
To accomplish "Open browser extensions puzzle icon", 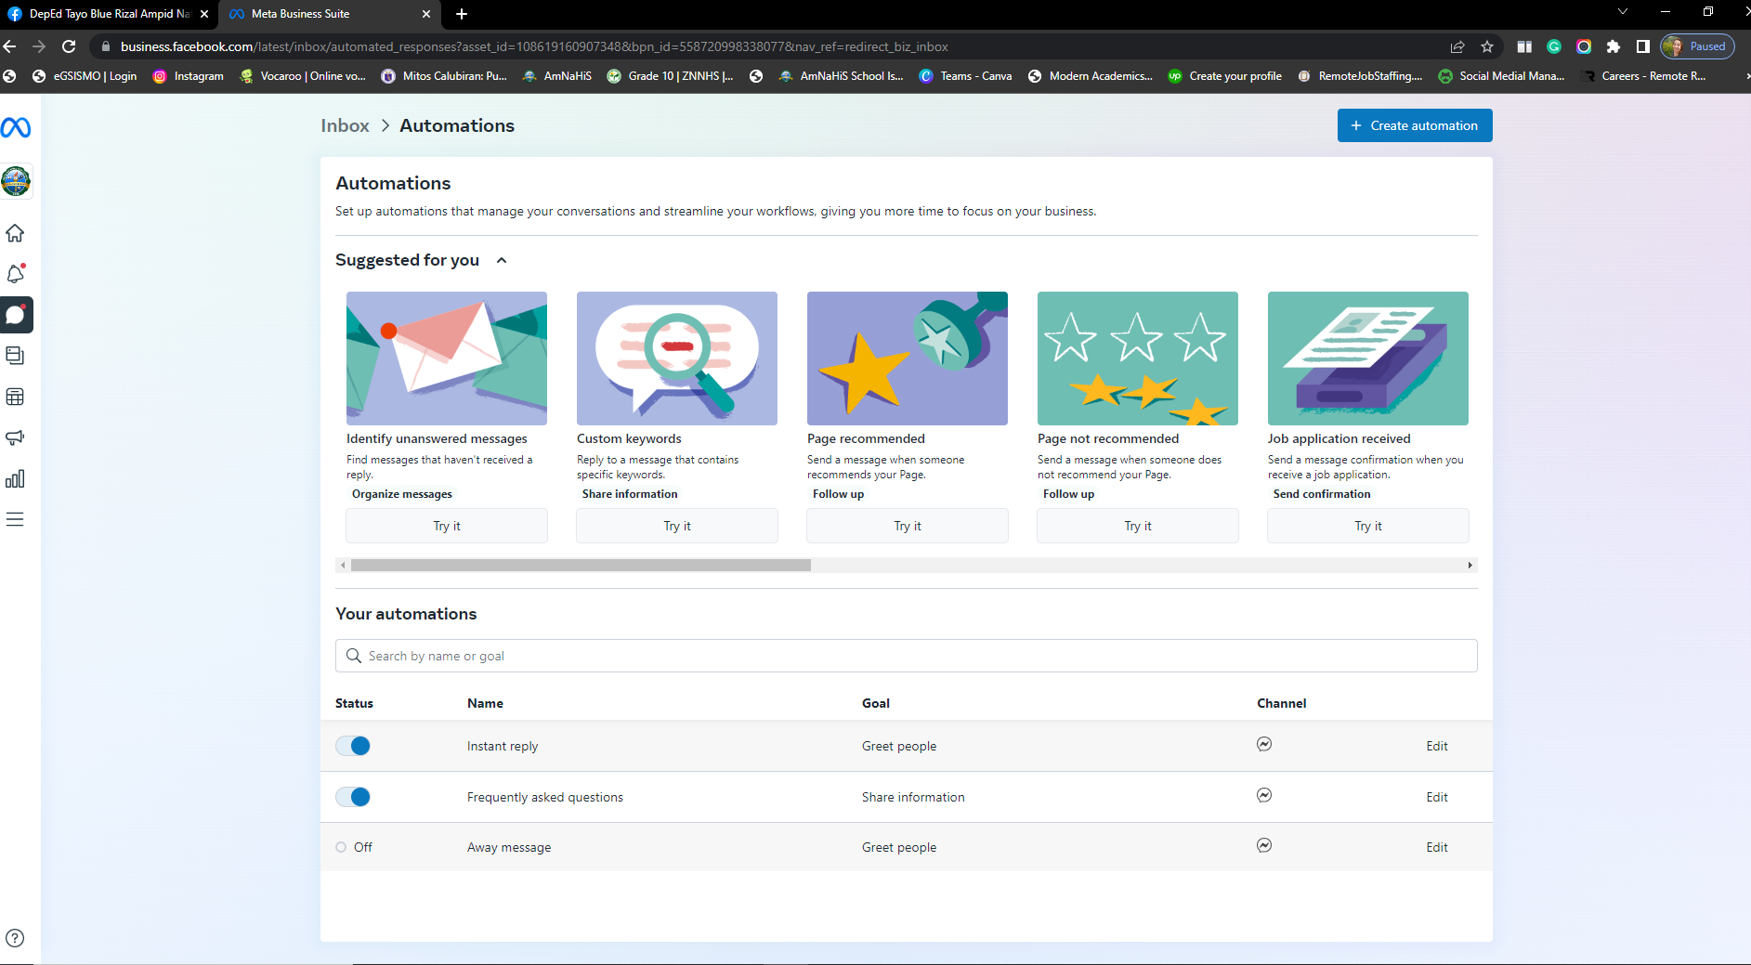I will pyautogui.click(x=1614, y=46).
